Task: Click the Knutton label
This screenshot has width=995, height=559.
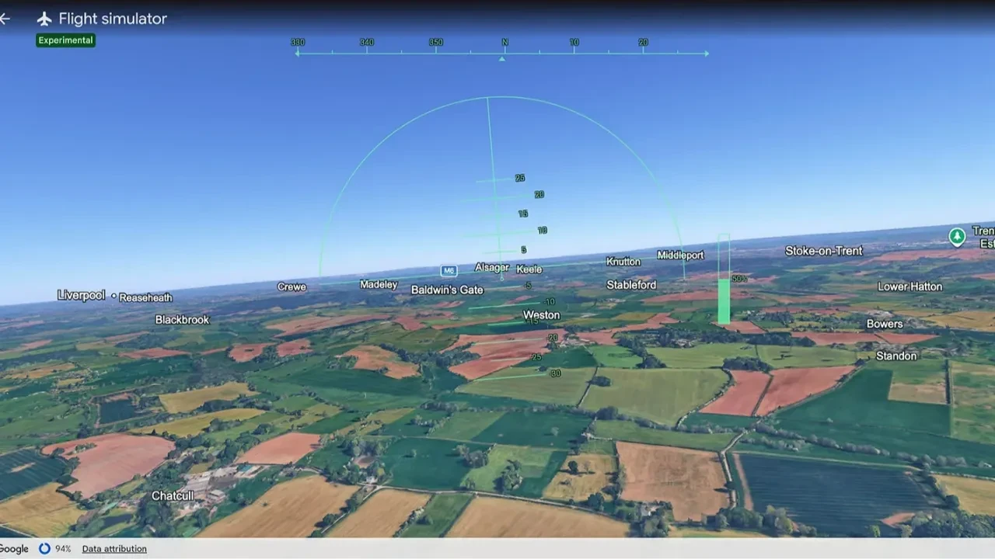Action: 623,262
